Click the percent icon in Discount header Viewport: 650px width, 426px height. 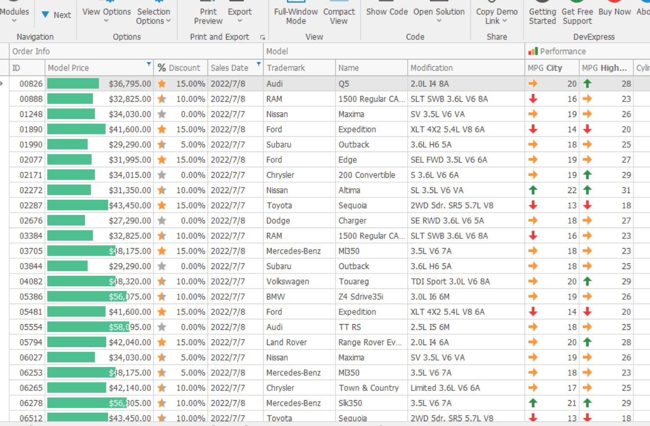click(162, 68)
